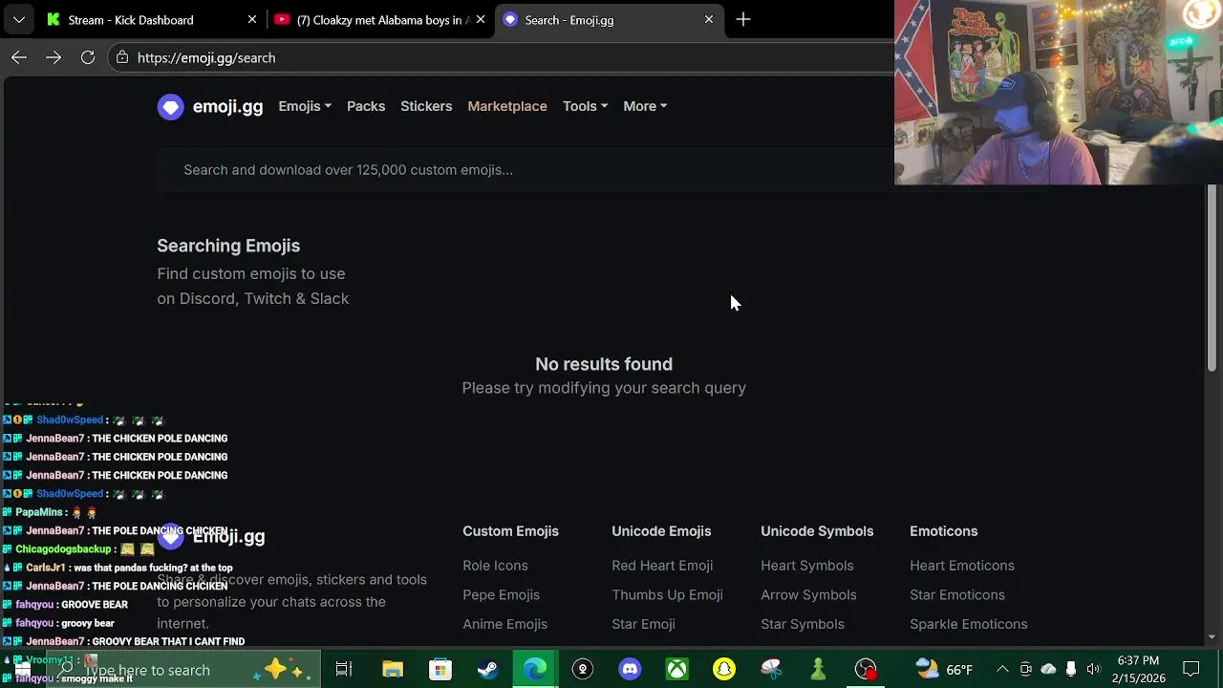Click the Emoticons footer heading
This screenshot has width=1223, height=688.
coord(944,531)
